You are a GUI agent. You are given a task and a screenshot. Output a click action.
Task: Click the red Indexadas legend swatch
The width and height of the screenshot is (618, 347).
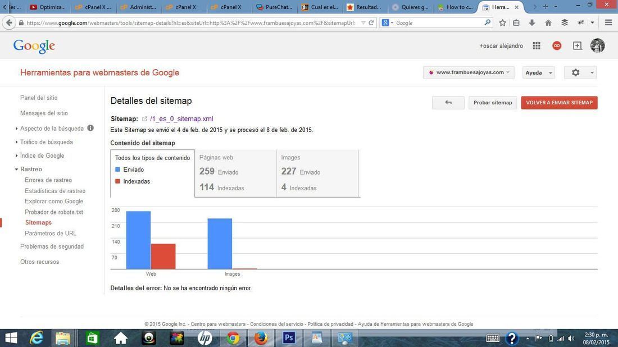point(117,181)
